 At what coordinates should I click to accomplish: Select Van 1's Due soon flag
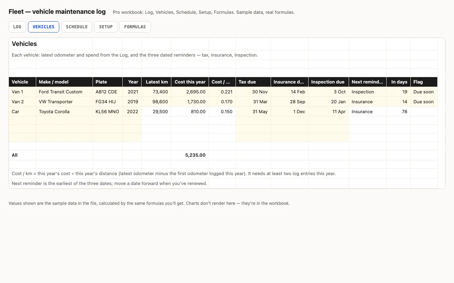424,92
